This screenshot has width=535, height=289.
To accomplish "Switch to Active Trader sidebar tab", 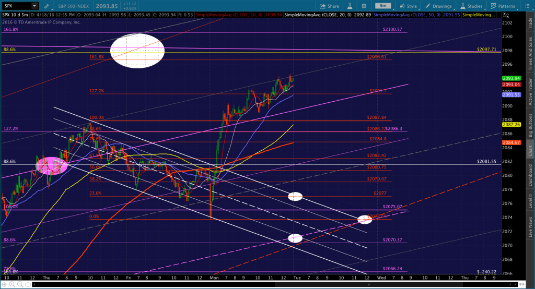I will click(x=530, y=92).
